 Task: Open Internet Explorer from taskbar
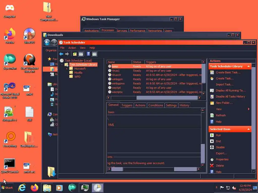22,188
